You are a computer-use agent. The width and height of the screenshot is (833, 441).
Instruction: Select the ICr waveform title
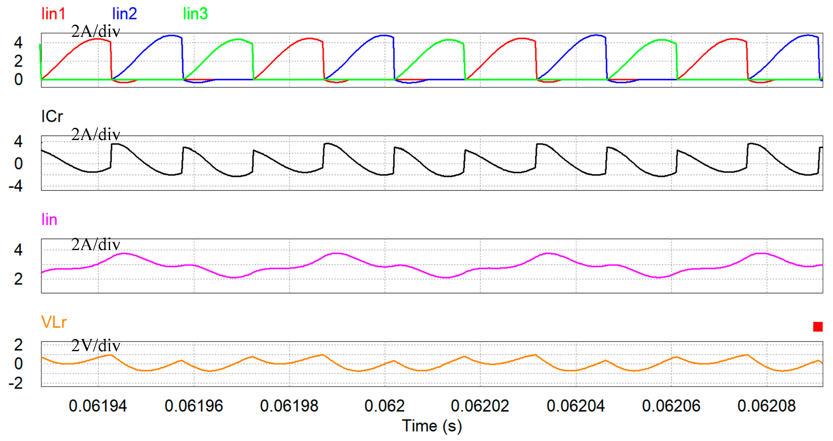click(x=52, y=117)
